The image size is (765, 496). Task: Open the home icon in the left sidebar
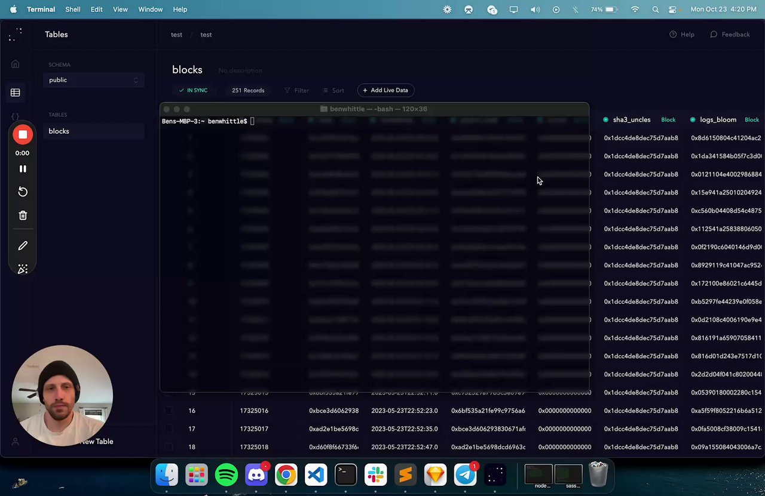click(16, 64)
